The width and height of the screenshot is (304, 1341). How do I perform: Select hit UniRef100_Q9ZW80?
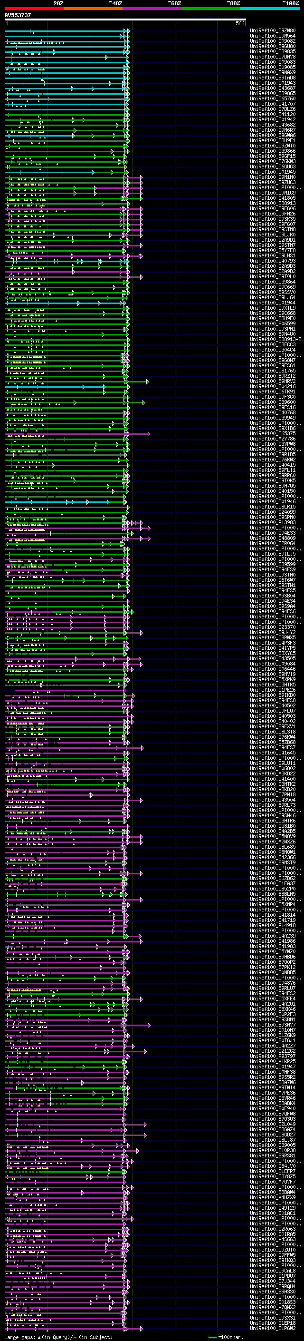coord(273,31)
